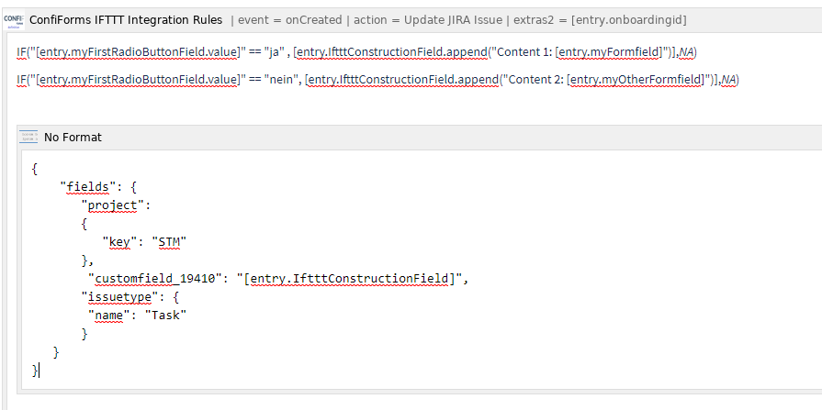This screenshot has height=410, width=822.
Task: Click the ConfiForms macro logo icon
Action: pos(13,20)
